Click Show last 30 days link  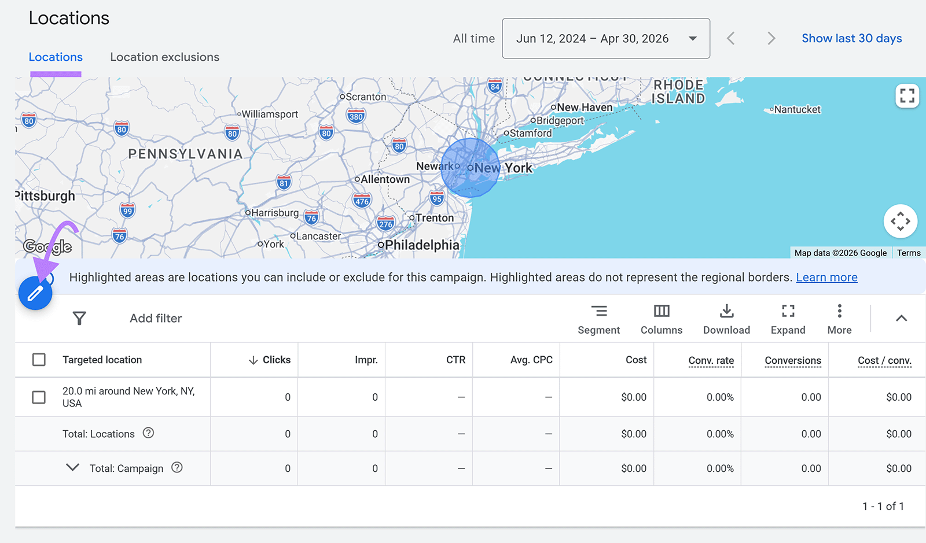[851, 38]
